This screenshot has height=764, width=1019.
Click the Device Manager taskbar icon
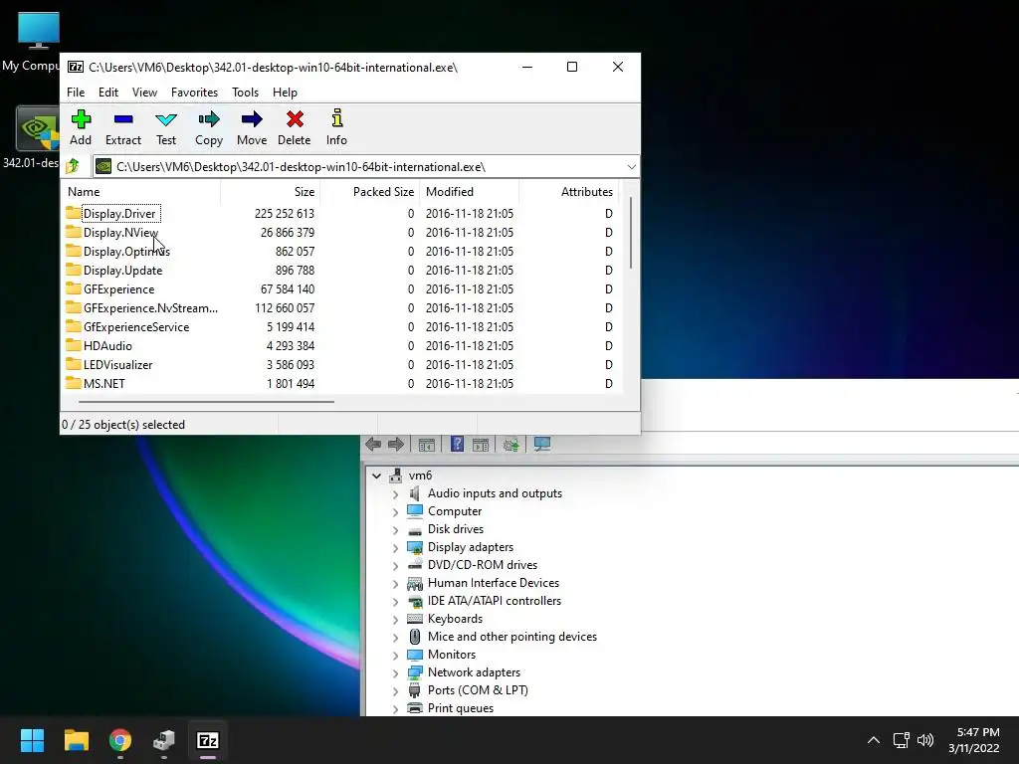(164, 740)
